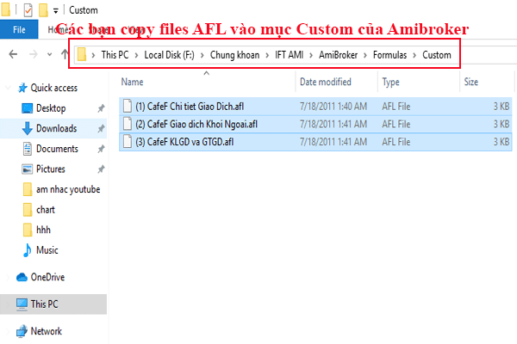
Task: Expand chevron after This PC breadcrumb
Action: (136, 55)
